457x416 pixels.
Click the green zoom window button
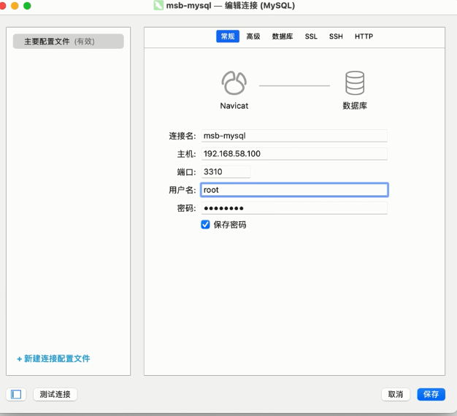pos(27,6)
